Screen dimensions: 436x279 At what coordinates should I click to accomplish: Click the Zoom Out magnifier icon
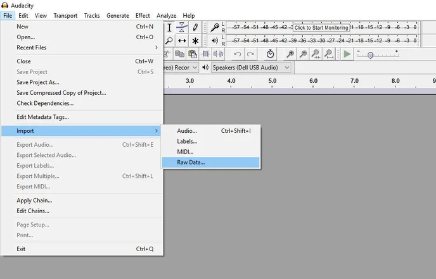click(x=303, y=54)
